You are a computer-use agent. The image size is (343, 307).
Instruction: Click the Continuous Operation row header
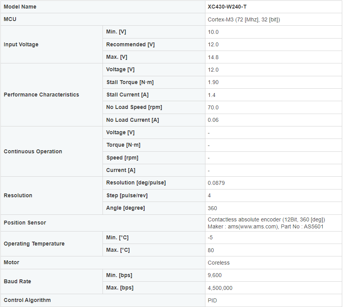click(x=33, y=152)
